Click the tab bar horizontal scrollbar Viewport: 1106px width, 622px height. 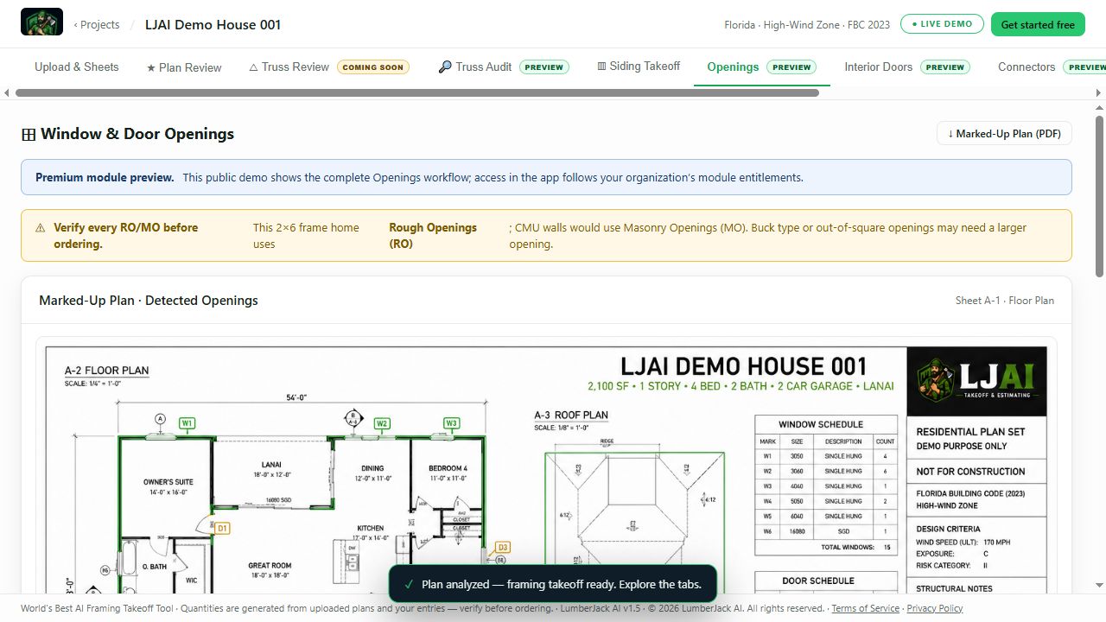417,92
